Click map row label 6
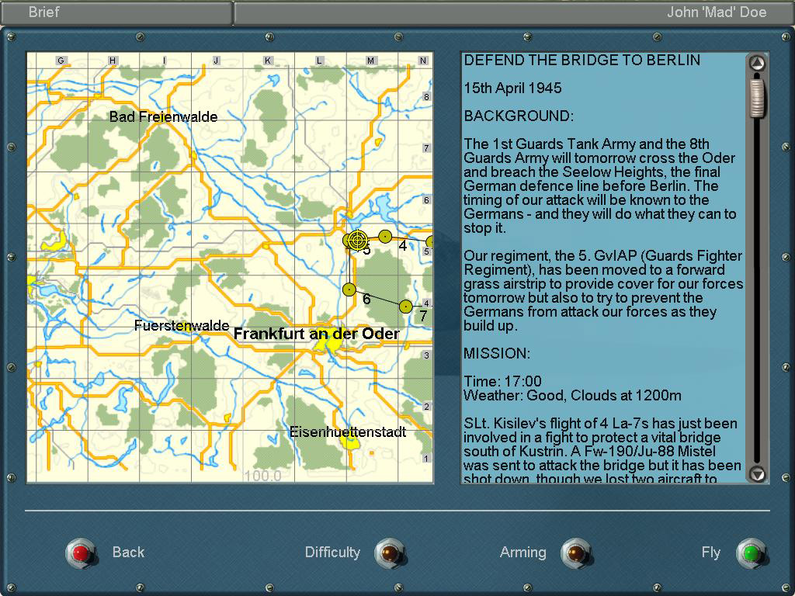The width and height of the screenshot is (795, 596). 426,200
